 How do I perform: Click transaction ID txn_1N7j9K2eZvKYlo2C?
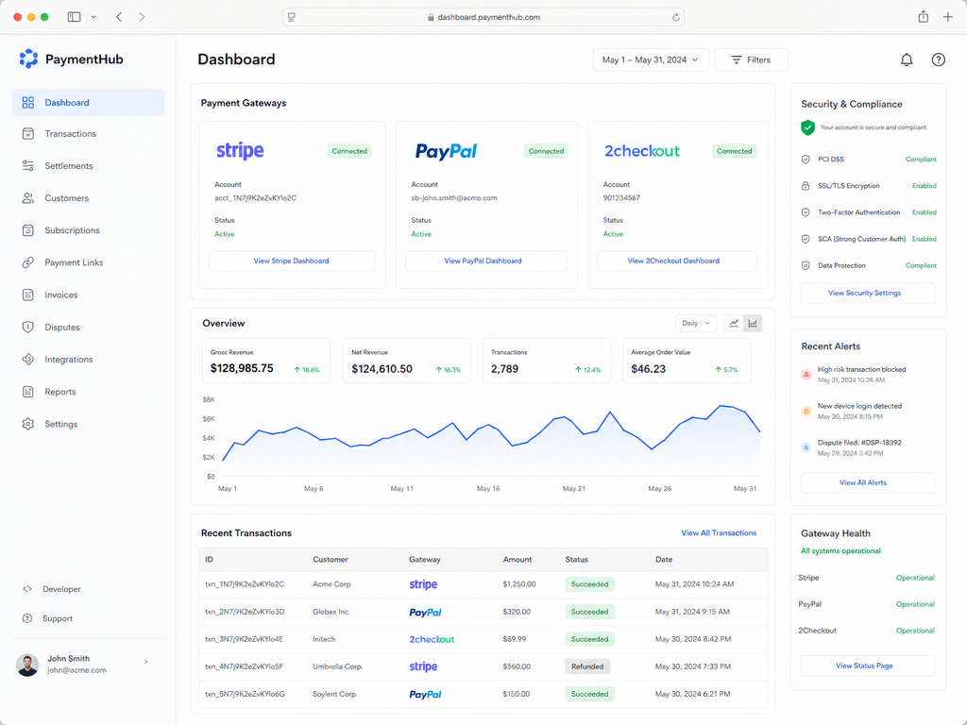[245, 584]
